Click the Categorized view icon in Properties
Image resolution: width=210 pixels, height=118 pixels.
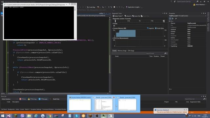point(170,19)
